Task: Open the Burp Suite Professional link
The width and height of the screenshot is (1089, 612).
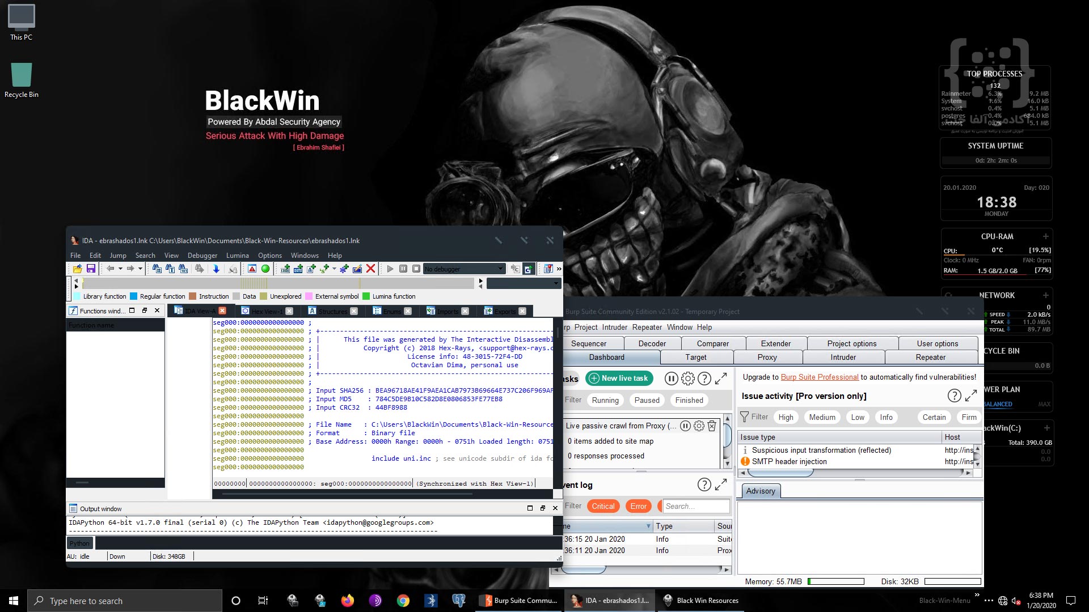Action: pyautogui.click(x=820, y=377)
